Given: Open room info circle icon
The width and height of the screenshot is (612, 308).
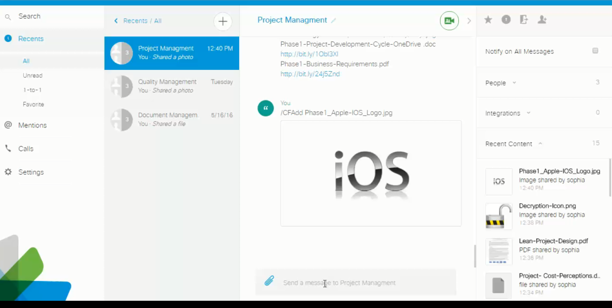Looking at the screenshot, I should click(x=506, y=20).
